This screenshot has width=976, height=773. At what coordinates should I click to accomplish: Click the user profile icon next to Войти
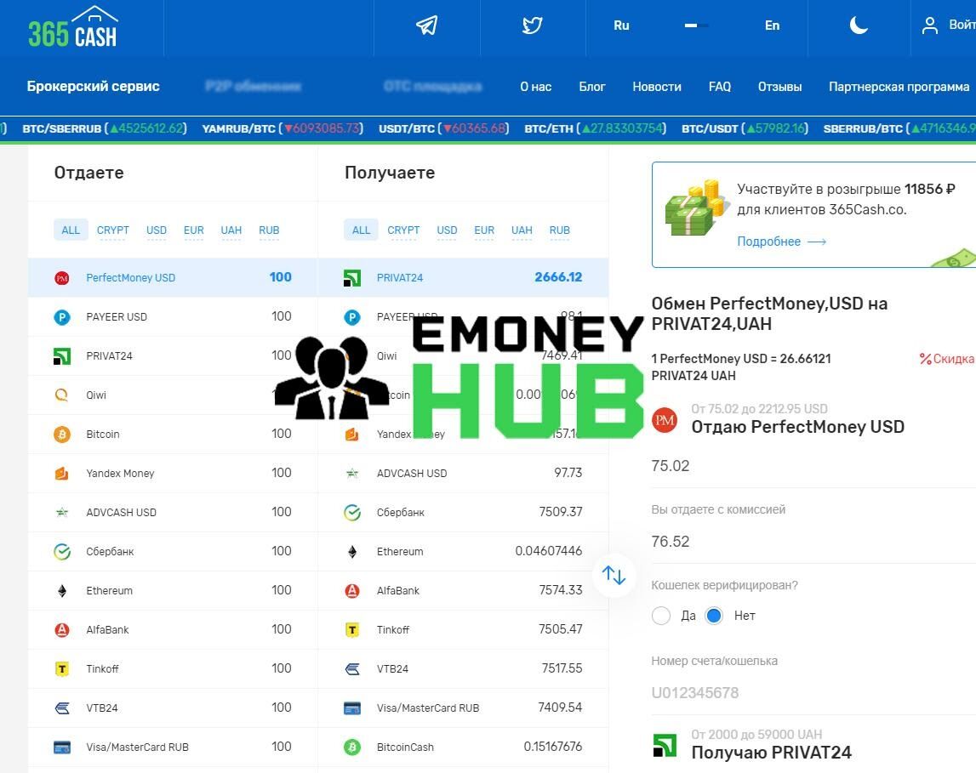point(929,26)
